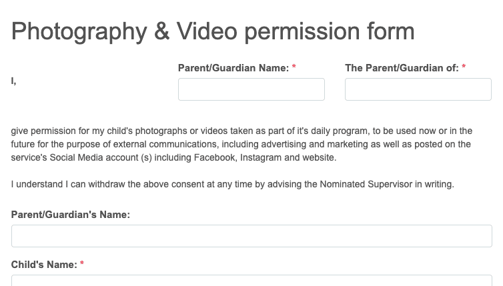The image size is (503, 286).
Task: Click the Child's Name input field
Action: [251, 280]
